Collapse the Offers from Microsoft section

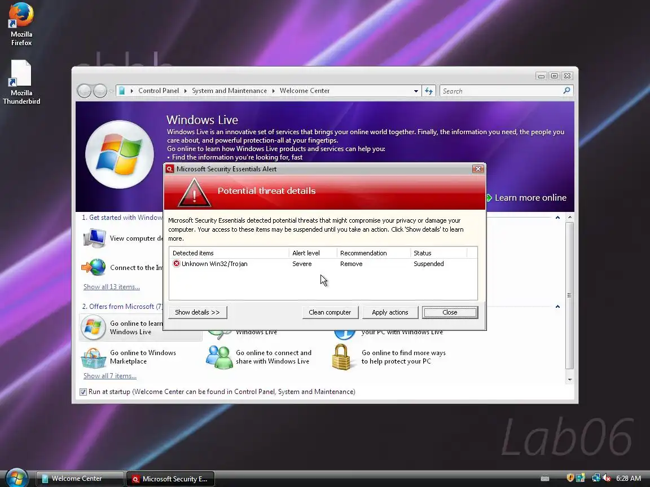(x=557, y=307)
